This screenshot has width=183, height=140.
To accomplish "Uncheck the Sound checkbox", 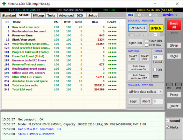I will pos(168,121).
